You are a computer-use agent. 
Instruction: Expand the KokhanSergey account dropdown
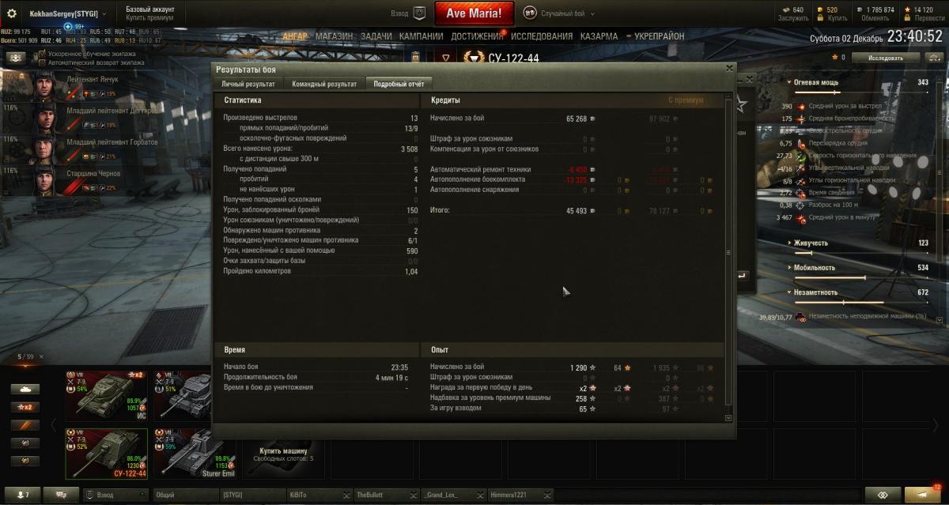(x=104, y=14)
